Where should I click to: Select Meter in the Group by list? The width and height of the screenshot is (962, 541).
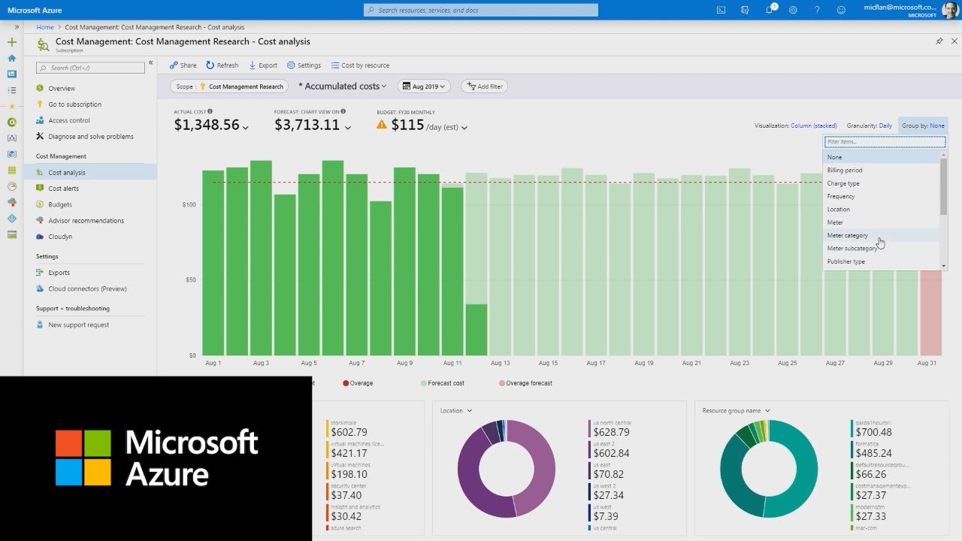click(881, 222)
